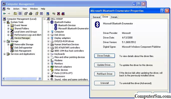Click the Disk Management icon

pyautogui.click(x=12, y=51)
